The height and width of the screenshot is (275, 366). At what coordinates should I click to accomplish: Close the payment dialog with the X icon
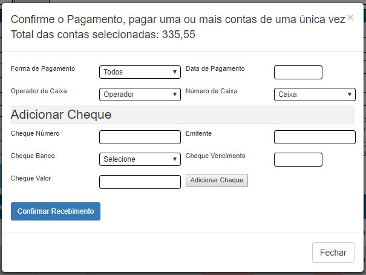tap(350, 18)
